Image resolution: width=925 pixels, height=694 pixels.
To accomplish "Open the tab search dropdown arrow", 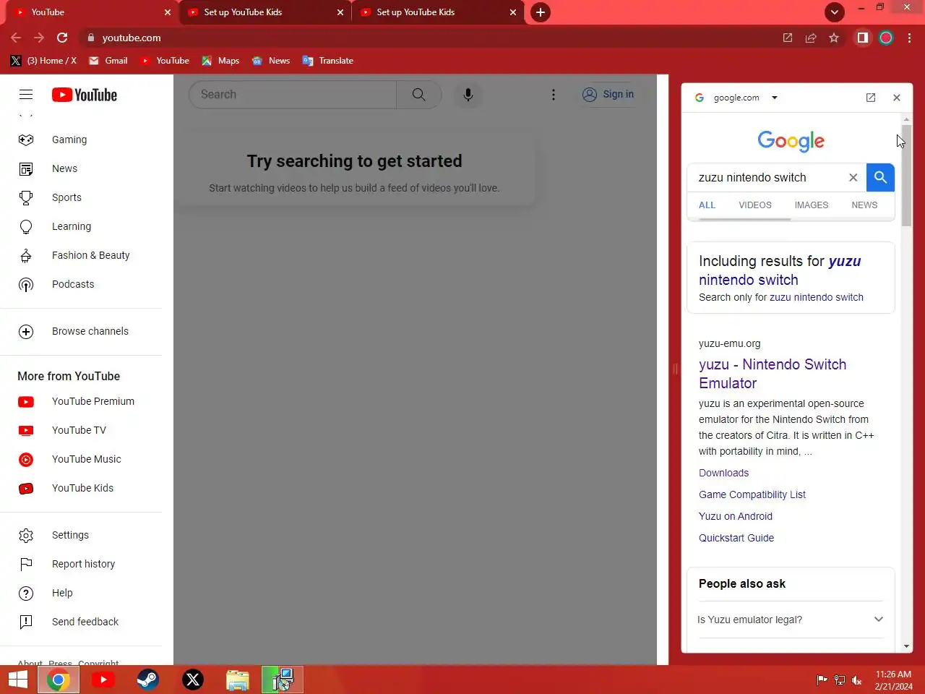I will pyautogui.click(x=835, y=12).
